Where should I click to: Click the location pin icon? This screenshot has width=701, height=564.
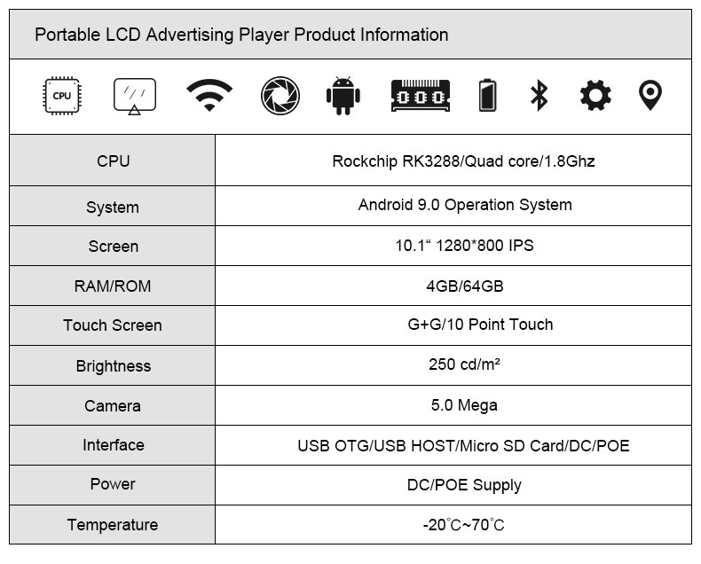[650, 95]
